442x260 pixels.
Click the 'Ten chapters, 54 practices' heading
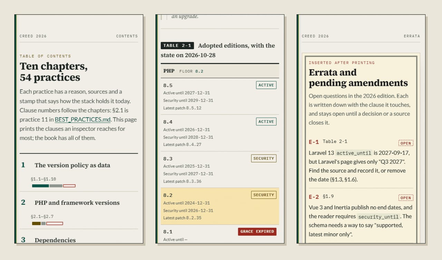(x=54, y=72)
